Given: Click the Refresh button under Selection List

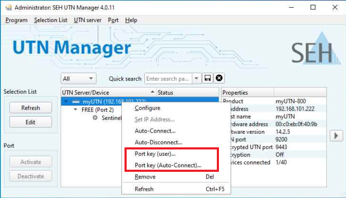Looking at the screenshot, I should pyautogui.click(x=30, y=108).
